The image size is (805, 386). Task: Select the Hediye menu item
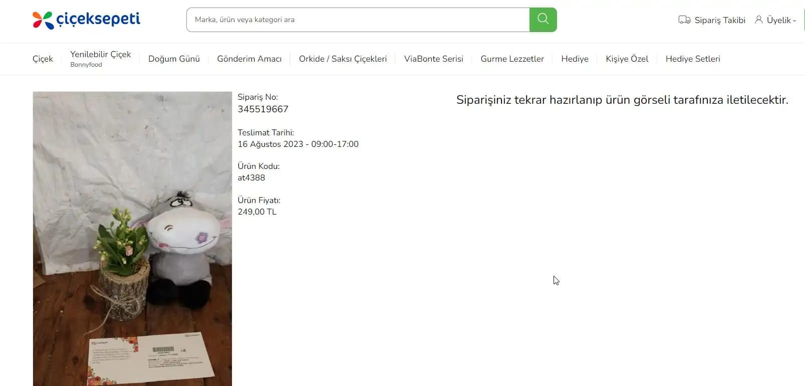pos(575,59)
